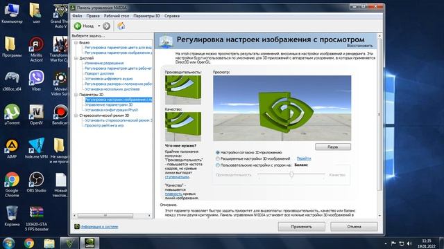Open the Back button history dropdown arrow
444x249 pixels.
tap(99, 26)
